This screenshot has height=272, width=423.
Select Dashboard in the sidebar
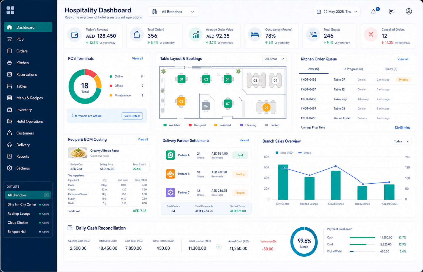[x=28, y=27]
